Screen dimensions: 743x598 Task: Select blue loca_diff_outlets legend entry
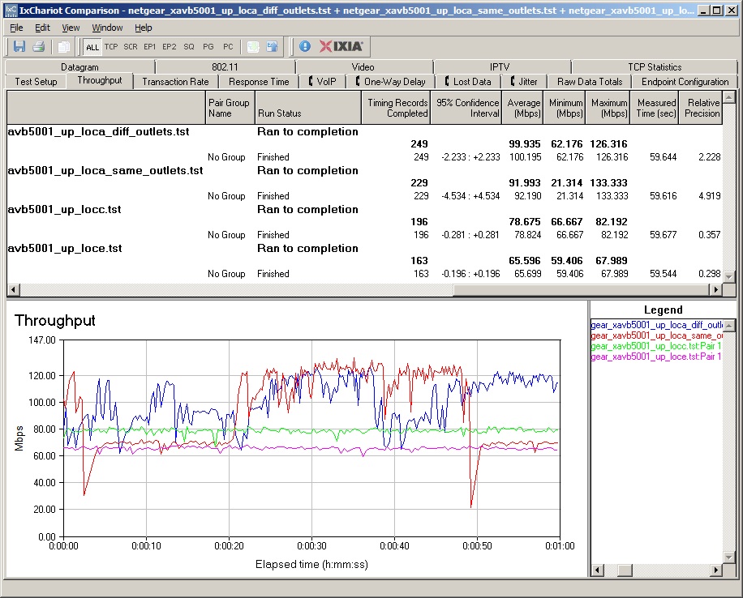(x=656, y=325)
